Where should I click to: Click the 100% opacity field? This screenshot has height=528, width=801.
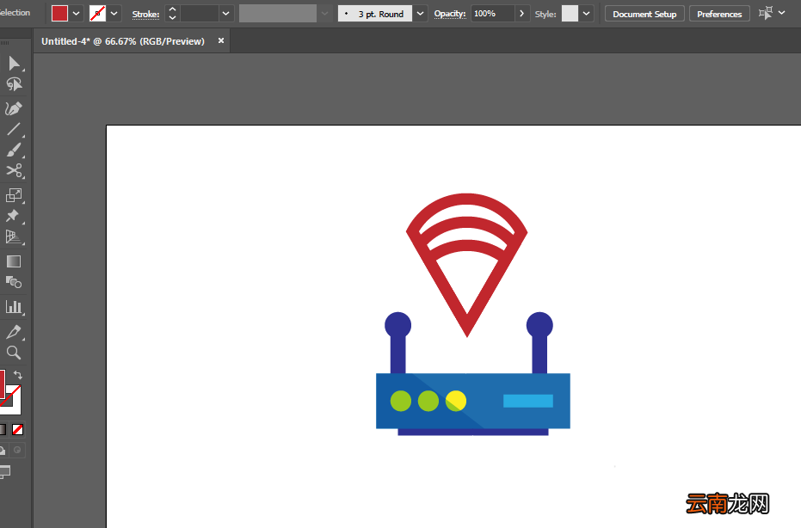pos(494,14)
